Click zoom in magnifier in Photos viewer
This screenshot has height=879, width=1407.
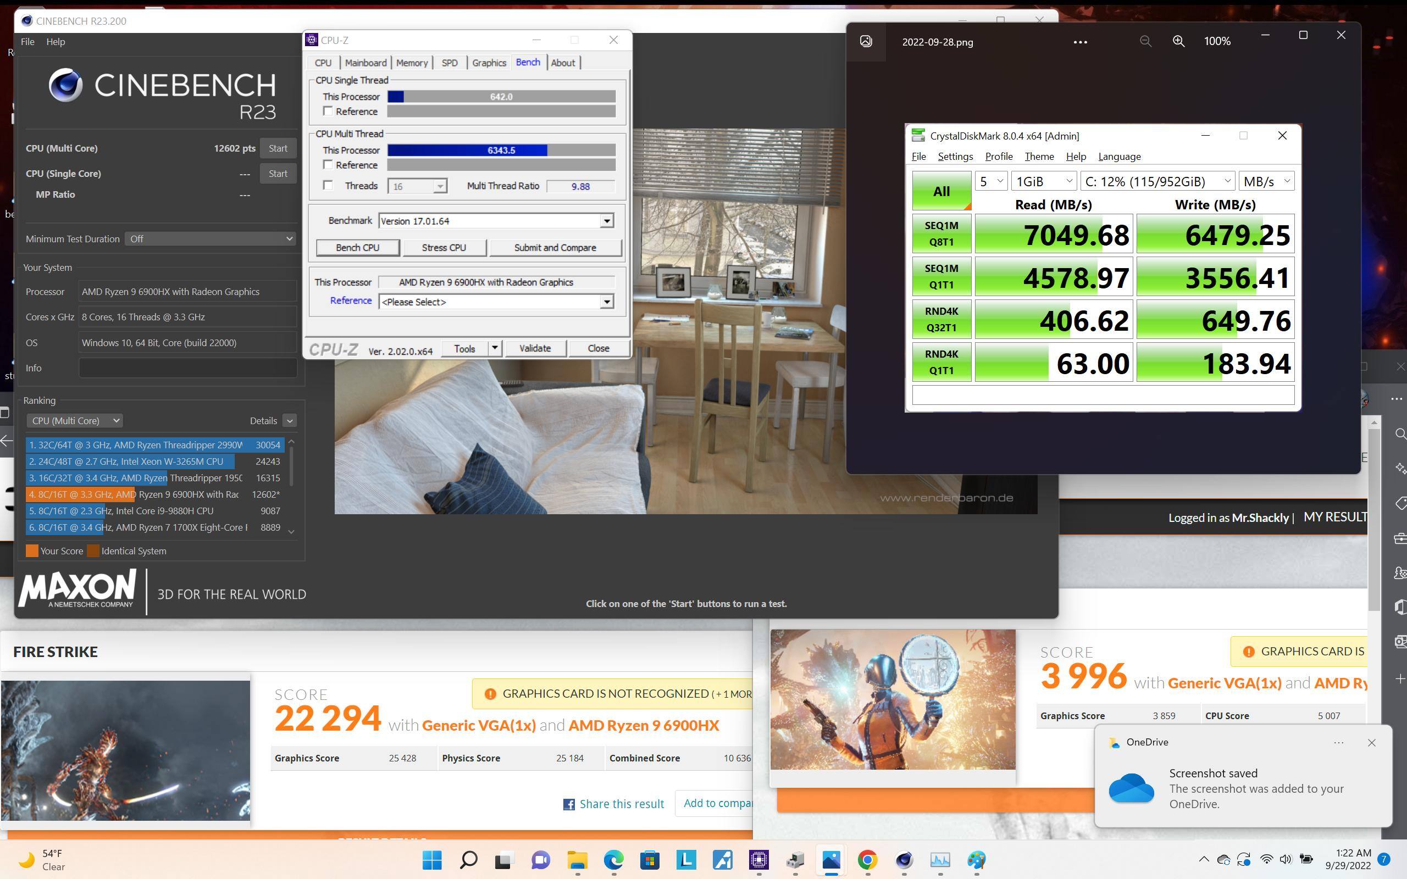(x=1178, y=41)
